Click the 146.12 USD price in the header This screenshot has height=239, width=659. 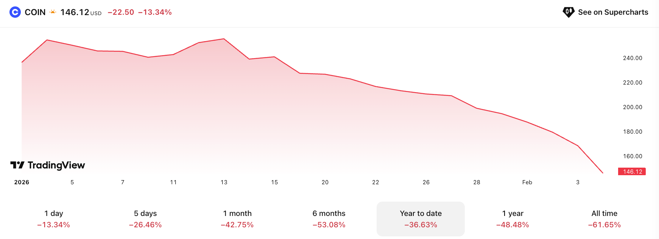(x=75, y=12)
